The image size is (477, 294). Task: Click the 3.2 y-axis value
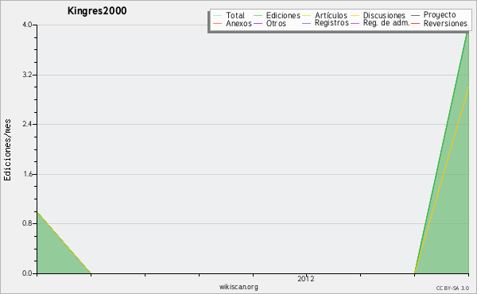coord(27,75)
